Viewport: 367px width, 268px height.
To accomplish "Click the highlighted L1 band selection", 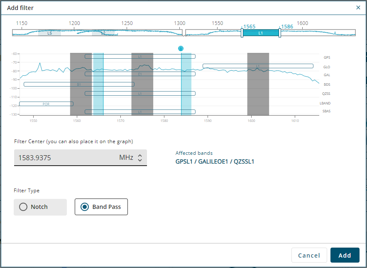I will point(261,33).
